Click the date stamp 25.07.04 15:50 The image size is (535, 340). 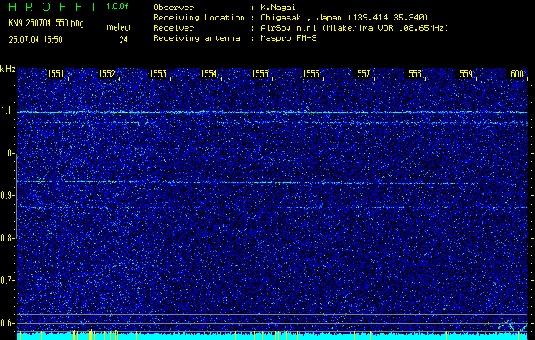36,40
